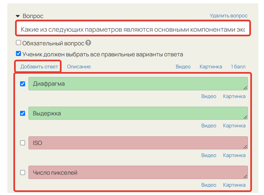This screenshot has height=195, width=264.
Task: Add Картинка under Число пикселей answer
Action: (234, 185)
